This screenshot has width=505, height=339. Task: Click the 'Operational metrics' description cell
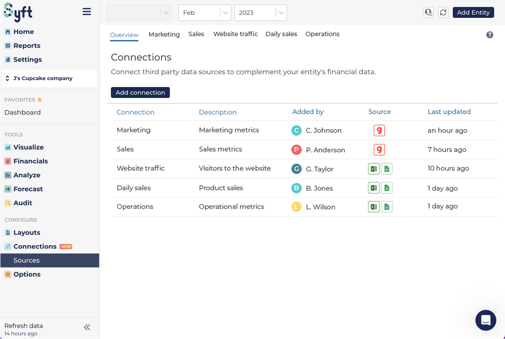tap(232, 207)
